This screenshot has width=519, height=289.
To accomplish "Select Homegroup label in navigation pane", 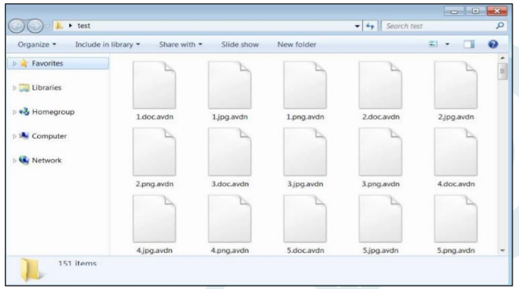I will coord(53,112).
